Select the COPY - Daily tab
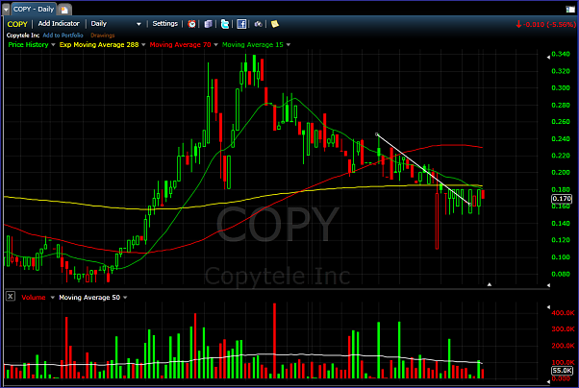 point(34,10)
